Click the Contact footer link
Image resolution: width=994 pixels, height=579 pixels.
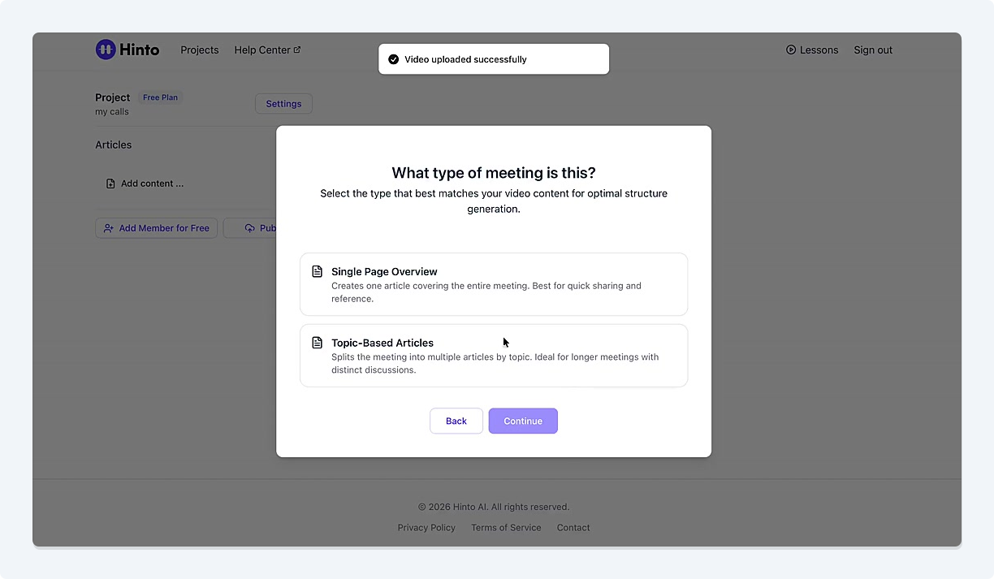pos(573,528)
